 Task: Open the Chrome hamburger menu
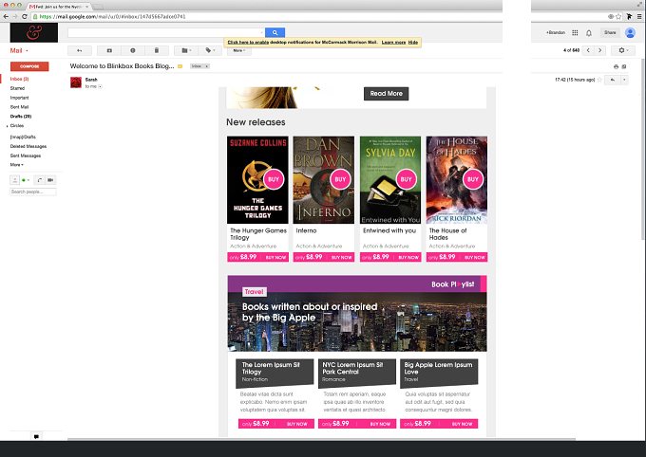pyautogui.click(x=639, y=17)
